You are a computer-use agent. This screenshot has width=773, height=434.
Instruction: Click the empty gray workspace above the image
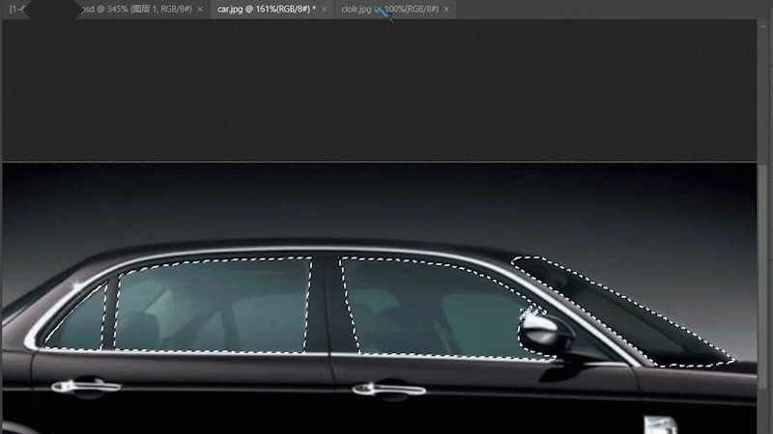point(386,87)
